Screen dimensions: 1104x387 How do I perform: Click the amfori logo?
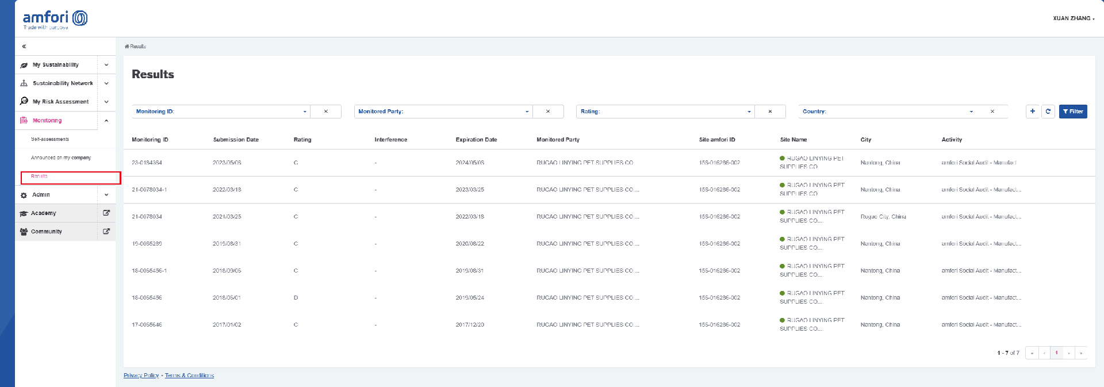[x=55, y=20]
